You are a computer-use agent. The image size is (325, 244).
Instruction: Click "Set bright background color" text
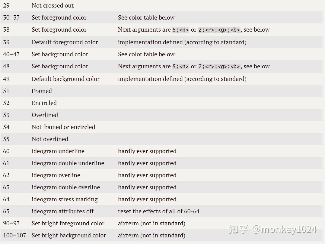pyautogui.click(x=69, y=235)
